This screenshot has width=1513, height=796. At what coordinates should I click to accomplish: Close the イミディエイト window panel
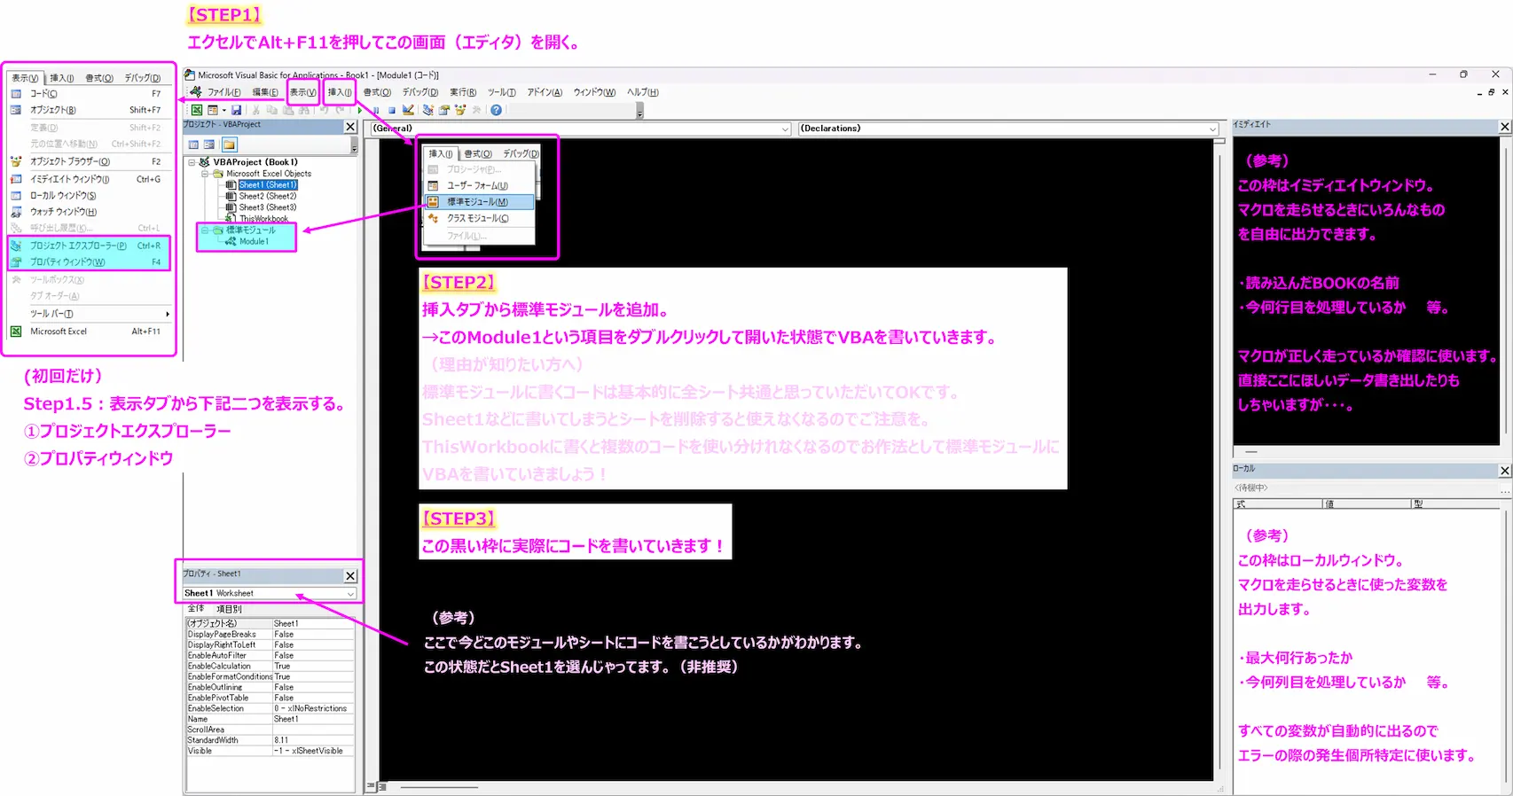click(x=1505, y=127)
